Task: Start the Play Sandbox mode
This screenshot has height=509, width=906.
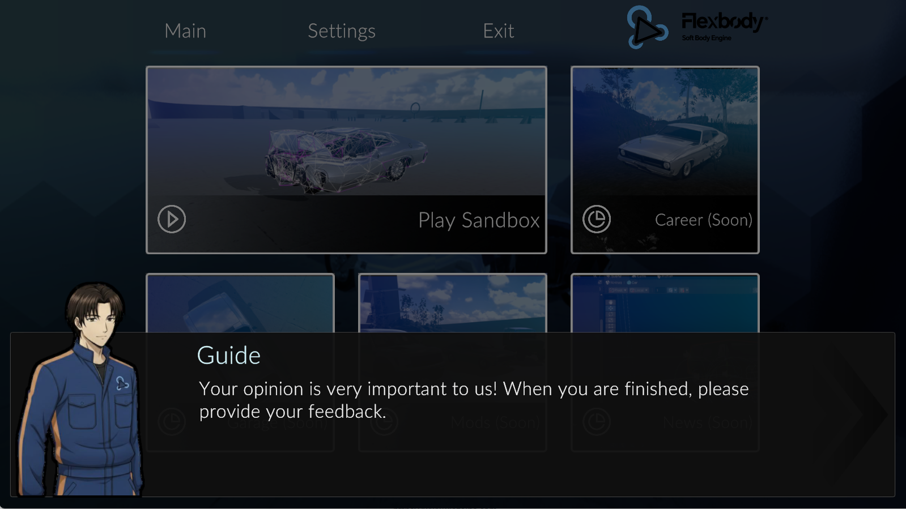Action: 479,220
